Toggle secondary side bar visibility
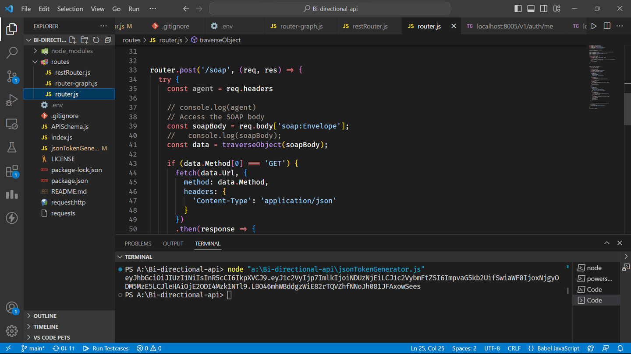Screen dimensions: 631x354 [x=544, y=9]
